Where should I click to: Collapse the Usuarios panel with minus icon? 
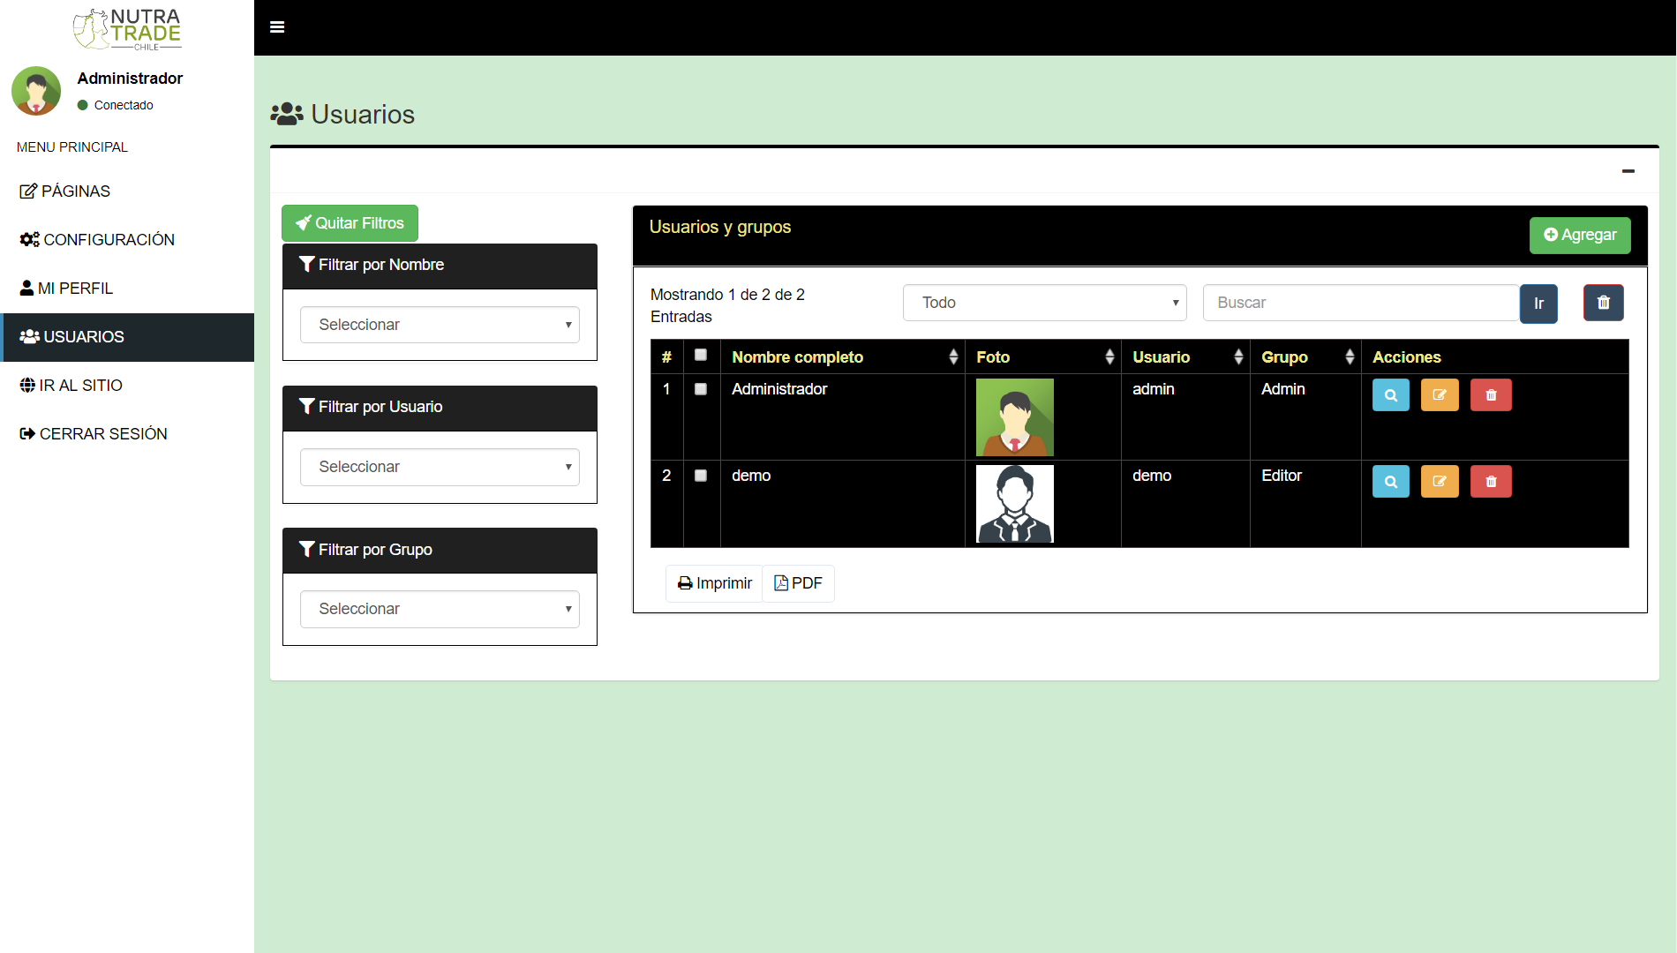[x=1628, y=171]
